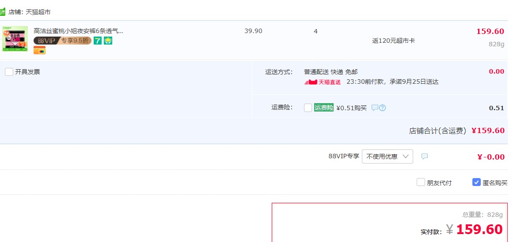Select the quantity value 4
517x242 pixels.
tap(316, 32)
